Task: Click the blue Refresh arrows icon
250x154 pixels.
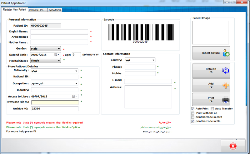Action: (226, 70)
